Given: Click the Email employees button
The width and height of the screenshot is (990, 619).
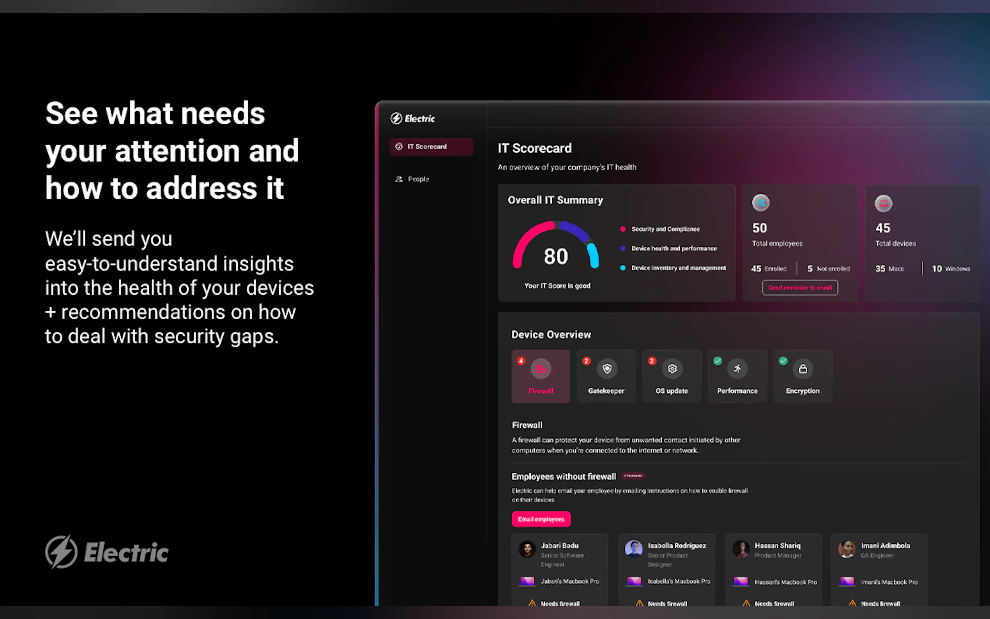Looking at the screenshot, I should 541,519.
